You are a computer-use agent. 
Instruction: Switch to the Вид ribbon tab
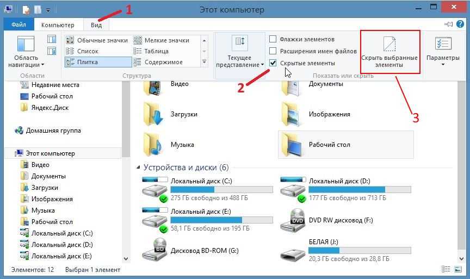point(96,25)
